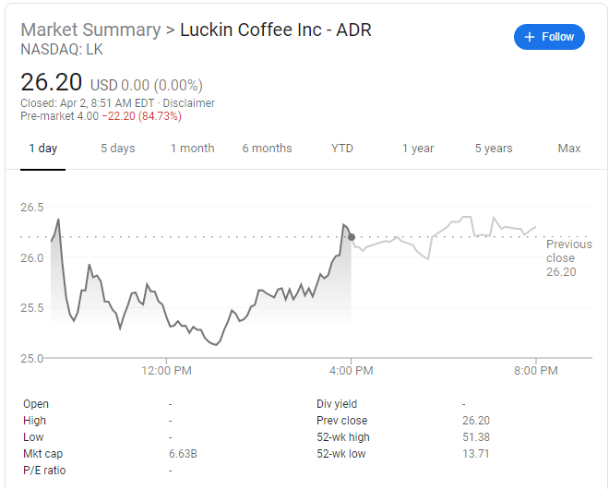Click the USD 0.00 (0.00%) change text
Viewport: 609px width, 489px height.
click(x=147, y=86)
